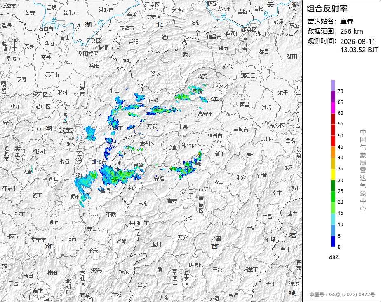Image resolution: width=381 pixels, height=302 pixels.
Task: Click the 浏阳市 label on map
Action: click(x=115, y=128)
